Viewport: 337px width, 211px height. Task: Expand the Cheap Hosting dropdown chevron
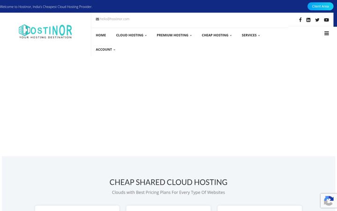tap(231, 36)
